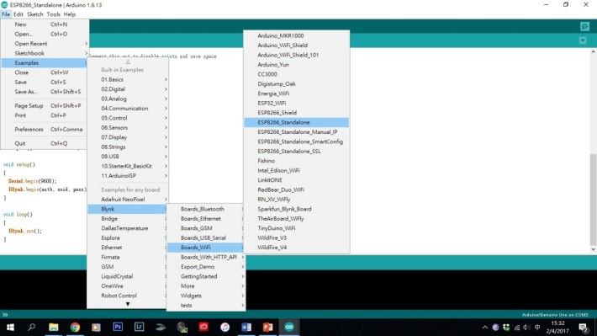Open iTunes from taskbar
Image resolution: width=597 pixels, height=336 pixels.
click(x=225, y=328)
